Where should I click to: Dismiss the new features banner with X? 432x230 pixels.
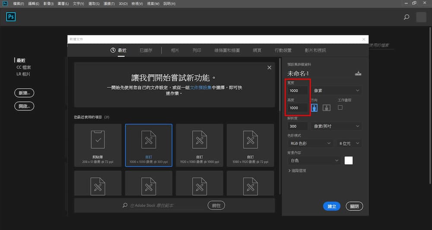269,68
